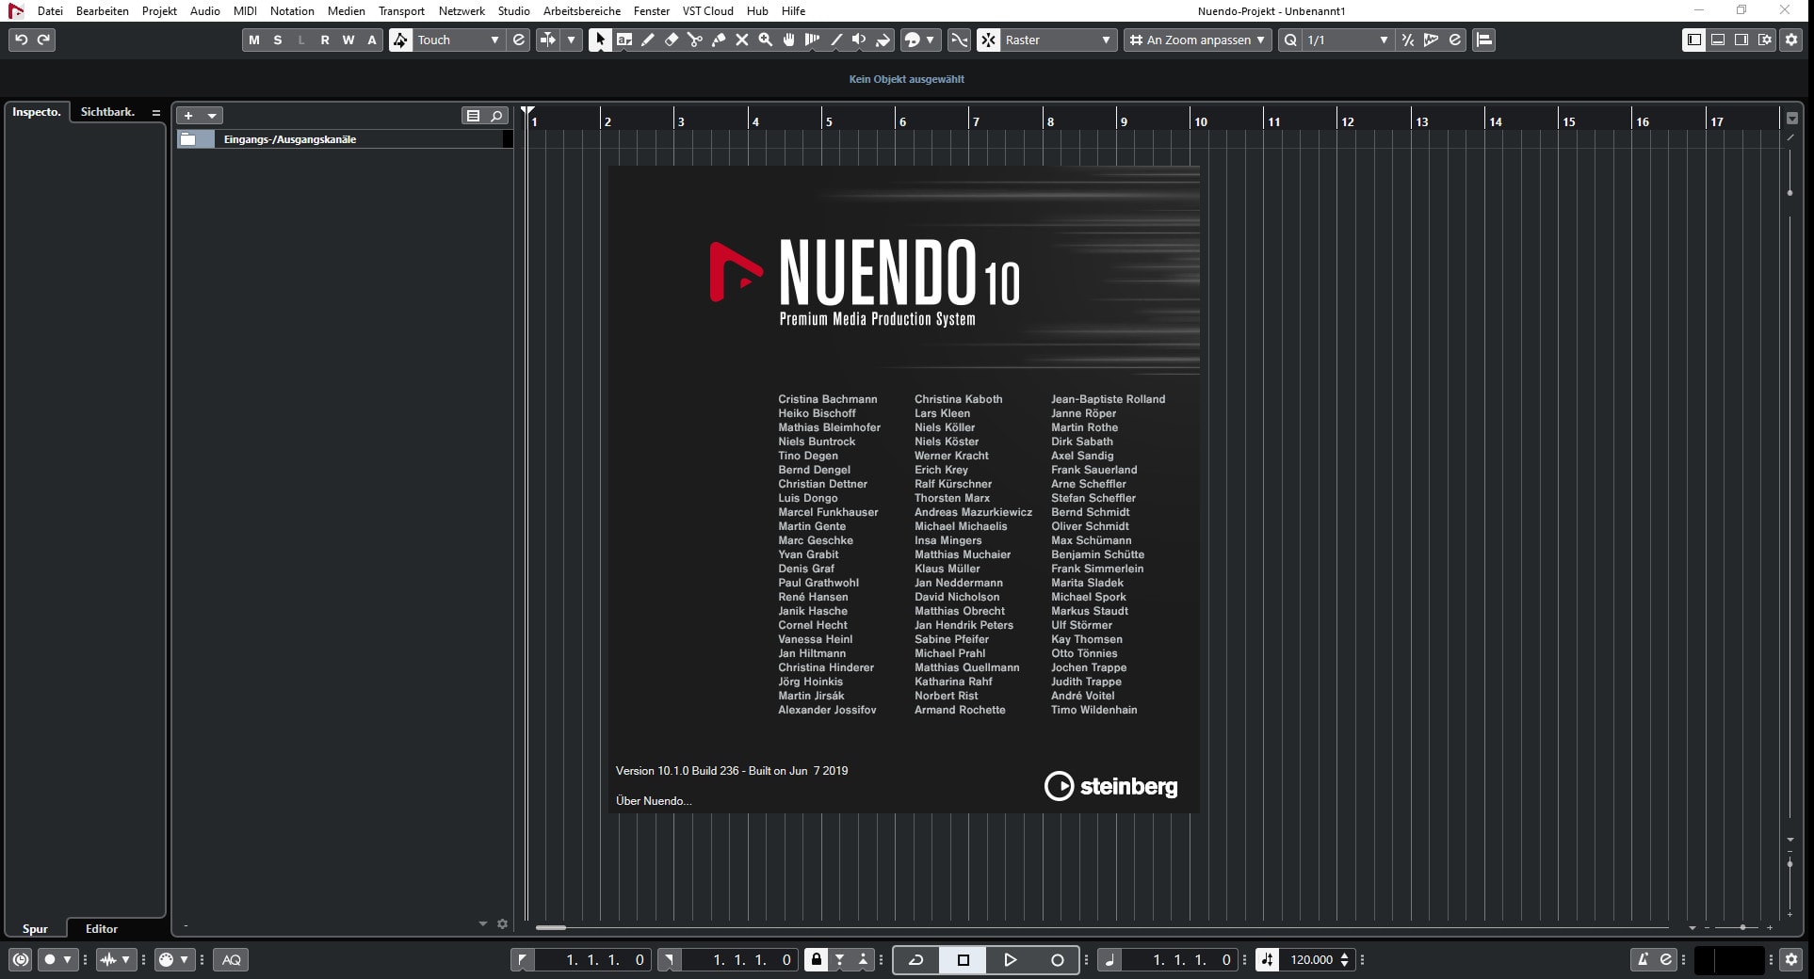Open Setup Window Layout gear icon

(x=1764, y=40)
